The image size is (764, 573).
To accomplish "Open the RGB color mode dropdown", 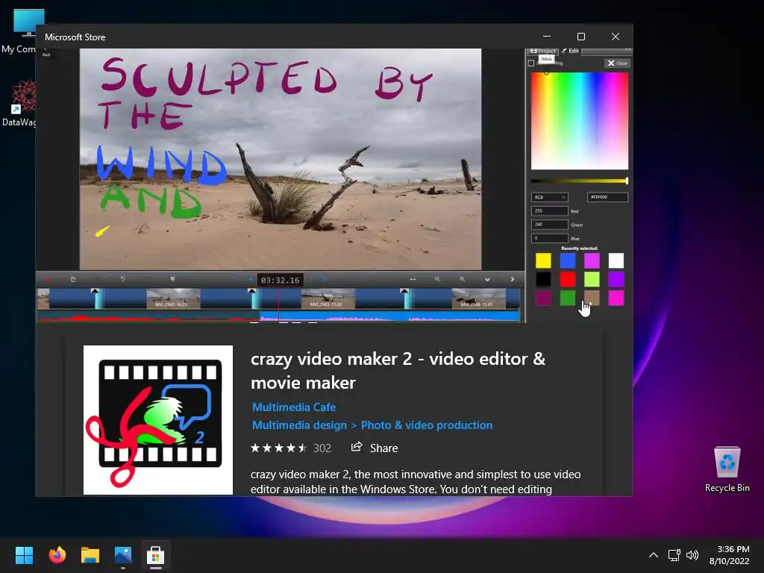I will (x=549, y=197).
